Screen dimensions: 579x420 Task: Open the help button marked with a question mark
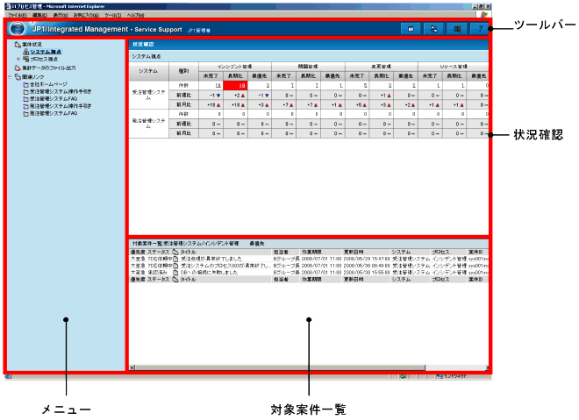480,29
